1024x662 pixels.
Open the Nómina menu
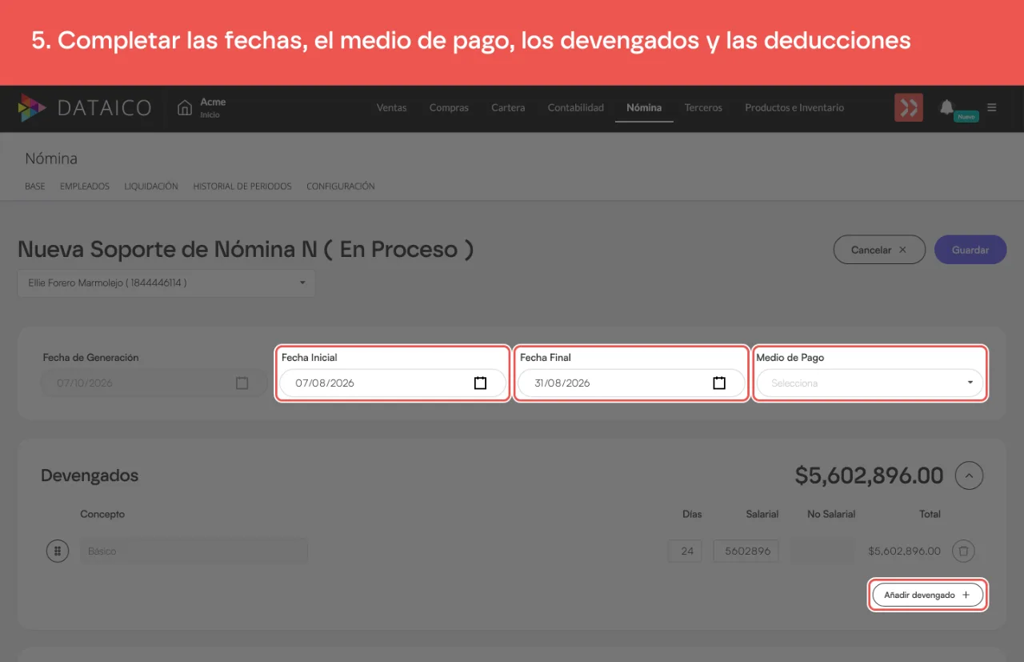pos(644,107)
